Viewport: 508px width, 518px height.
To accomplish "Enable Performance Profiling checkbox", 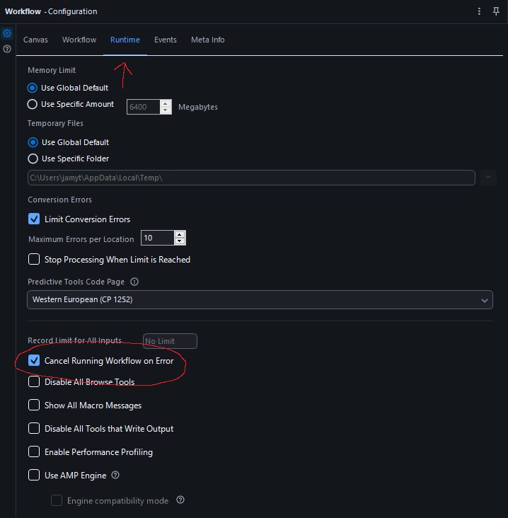I will click(x=34, y=451).
